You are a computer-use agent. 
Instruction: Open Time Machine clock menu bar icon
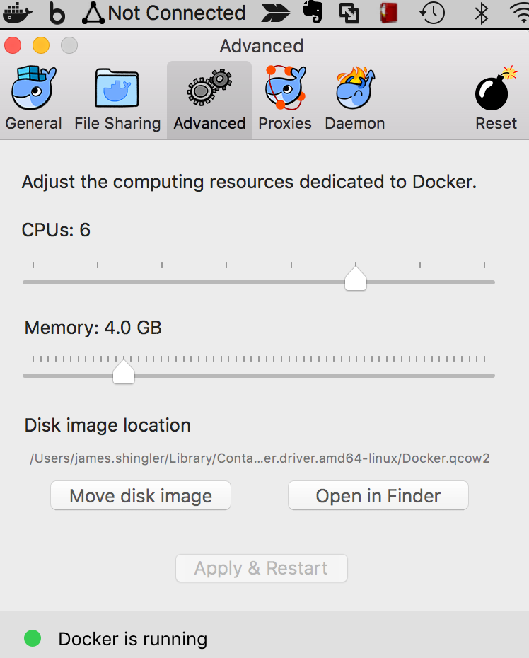pos(431,13)
